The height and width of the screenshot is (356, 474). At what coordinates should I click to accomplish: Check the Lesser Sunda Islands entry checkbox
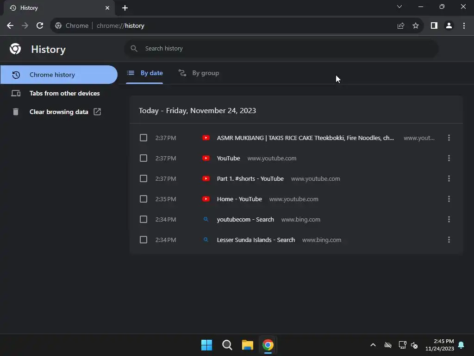(143, 240)
